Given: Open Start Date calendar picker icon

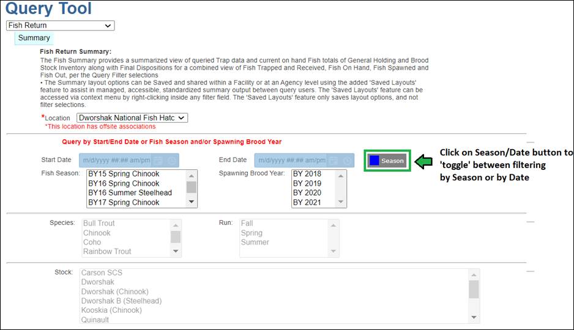Looking at the screenshot, I should [x=158, y=161].
